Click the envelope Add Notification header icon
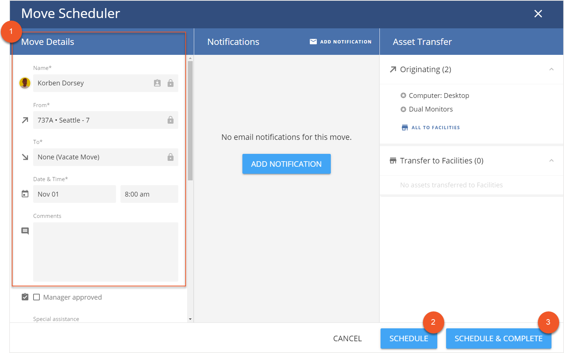The width and height of the screenshot is (564, 353). click(x=313, y=42)
